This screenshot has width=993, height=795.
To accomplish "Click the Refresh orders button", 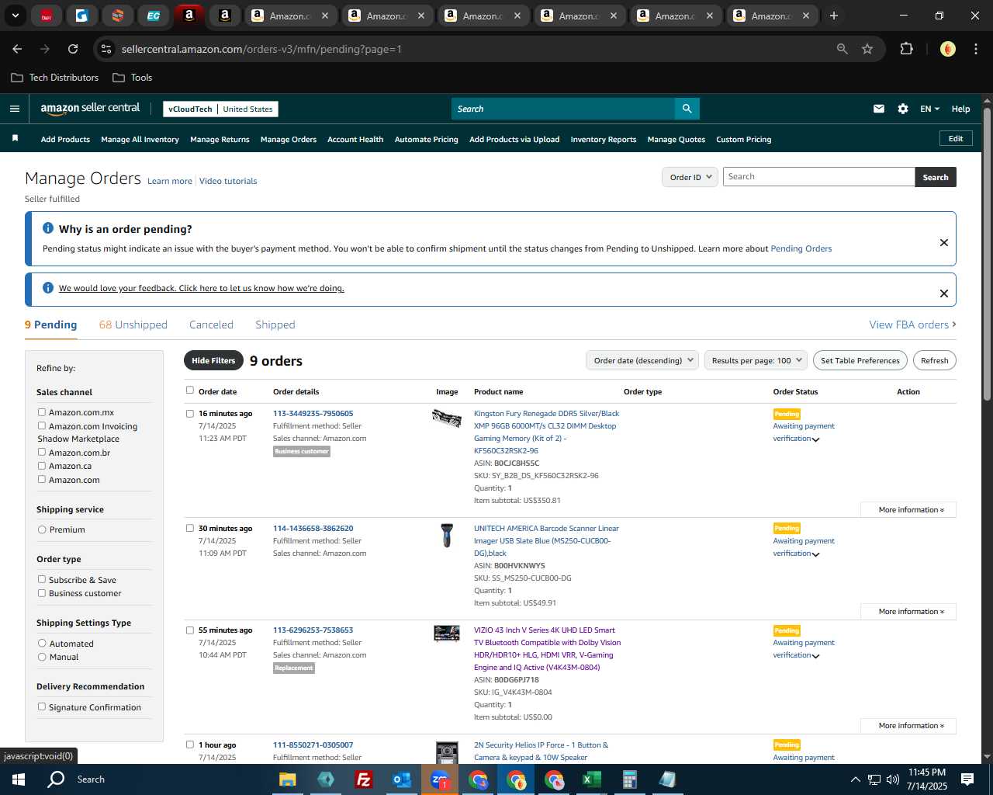I will 934,360.
